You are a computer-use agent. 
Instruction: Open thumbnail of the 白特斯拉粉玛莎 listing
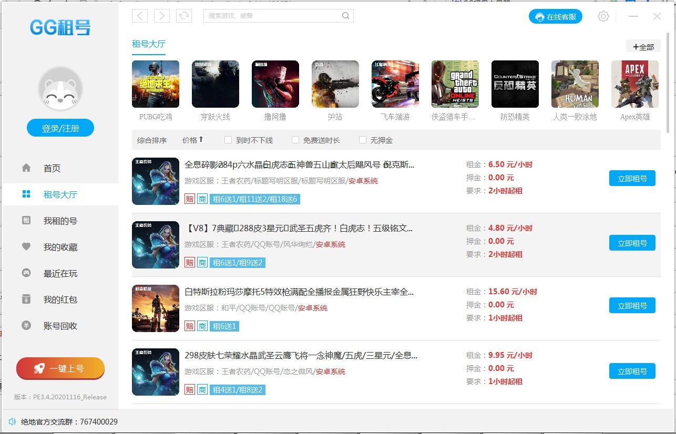click(156, 308)
